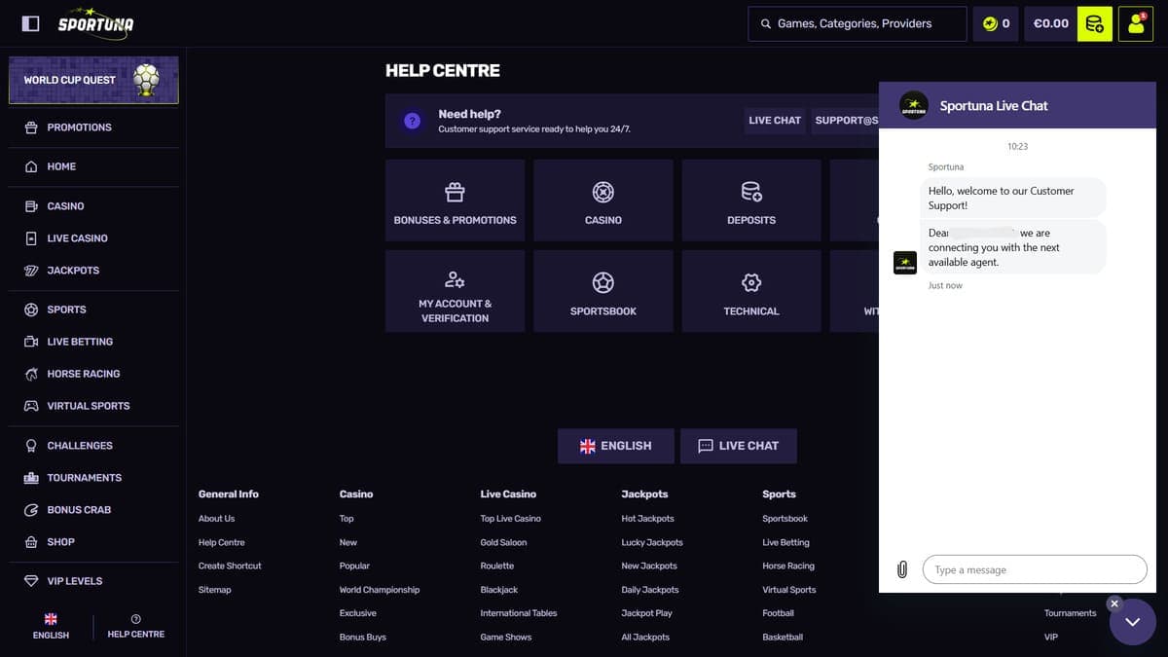Open the Deposits help tile
The image size is (1168, 657).
[x=751, y=201]
